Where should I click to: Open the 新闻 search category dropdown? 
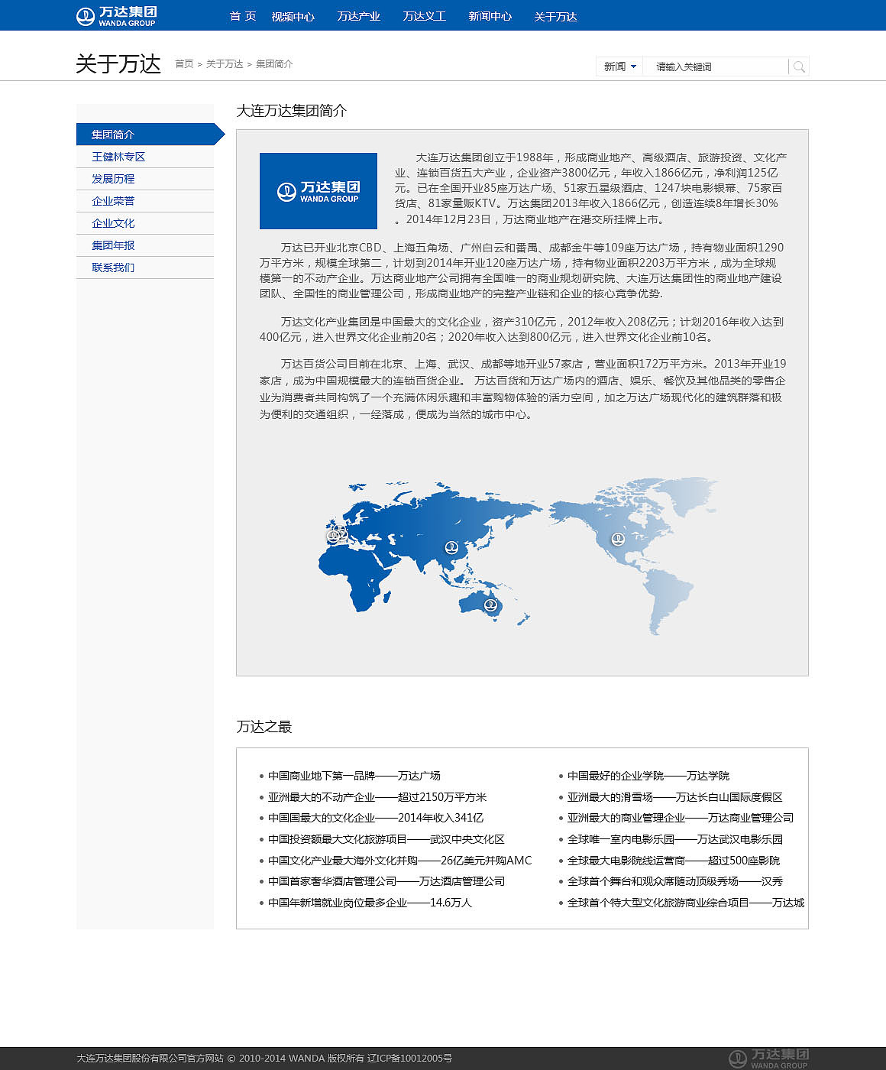(619, 66)
